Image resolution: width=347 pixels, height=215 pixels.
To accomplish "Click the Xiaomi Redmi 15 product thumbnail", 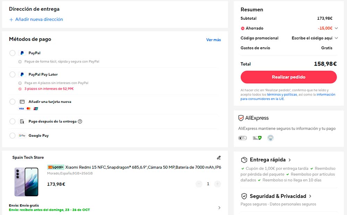I will pyautogui.click(x=26, y=182).
